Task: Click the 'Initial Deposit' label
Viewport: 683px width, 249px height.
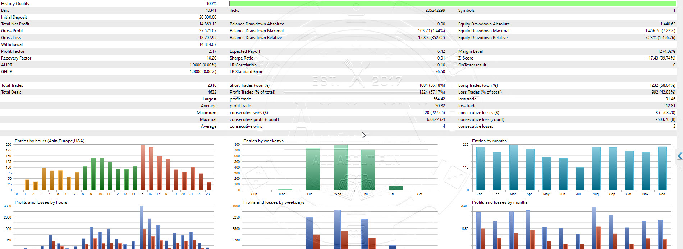Action: pos(14,17)
